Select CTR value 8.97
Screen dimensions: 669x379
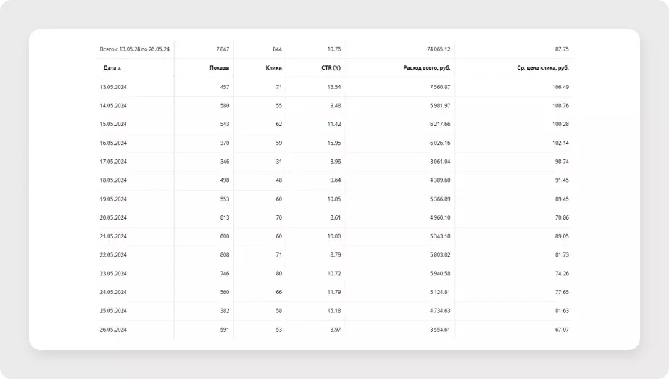[x=336, y=330]
